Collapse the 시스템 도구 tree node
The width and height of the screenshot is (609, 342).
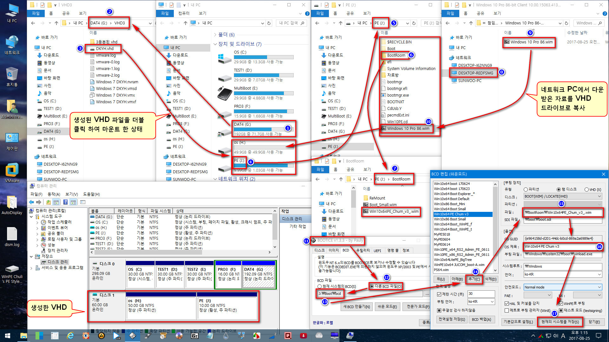[x=31, y=217]
